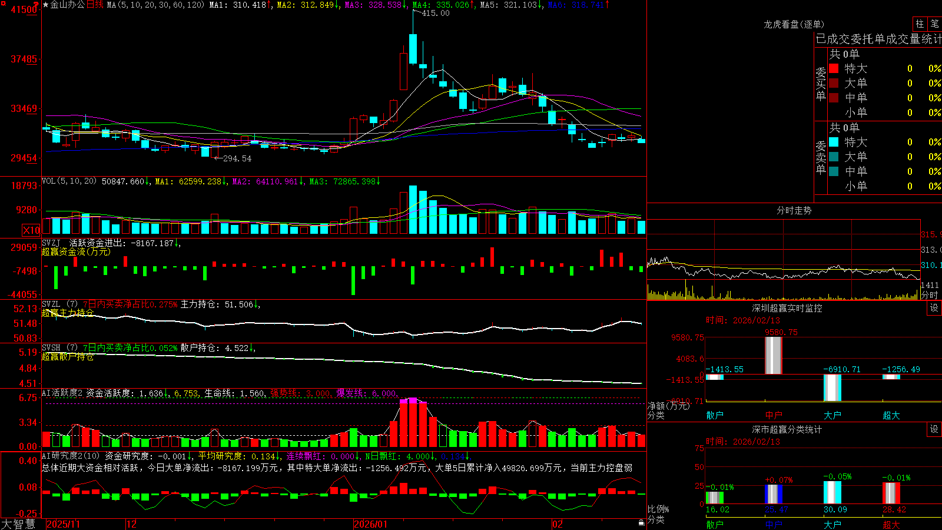Image resolution: width=942 pixels, height=530 pixels.
Task: Click the 25.47 percentage value
Action: pos(777,509)
